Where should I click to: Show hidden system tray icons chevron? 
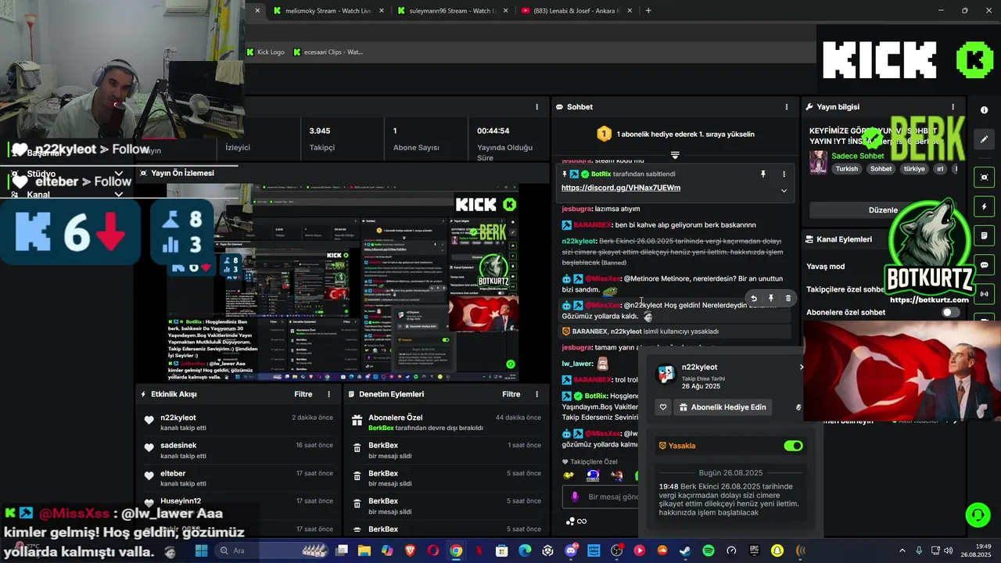coord(902,550)
